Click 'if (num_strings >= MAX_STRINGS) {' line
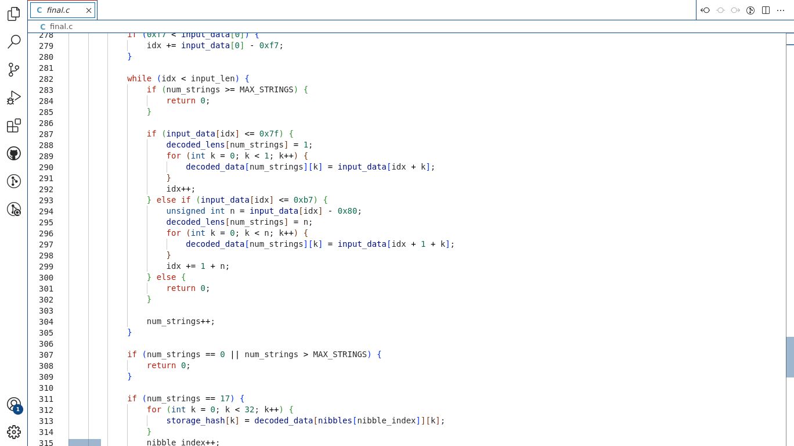This screenshot has height=446, width=794. [228, 90]
